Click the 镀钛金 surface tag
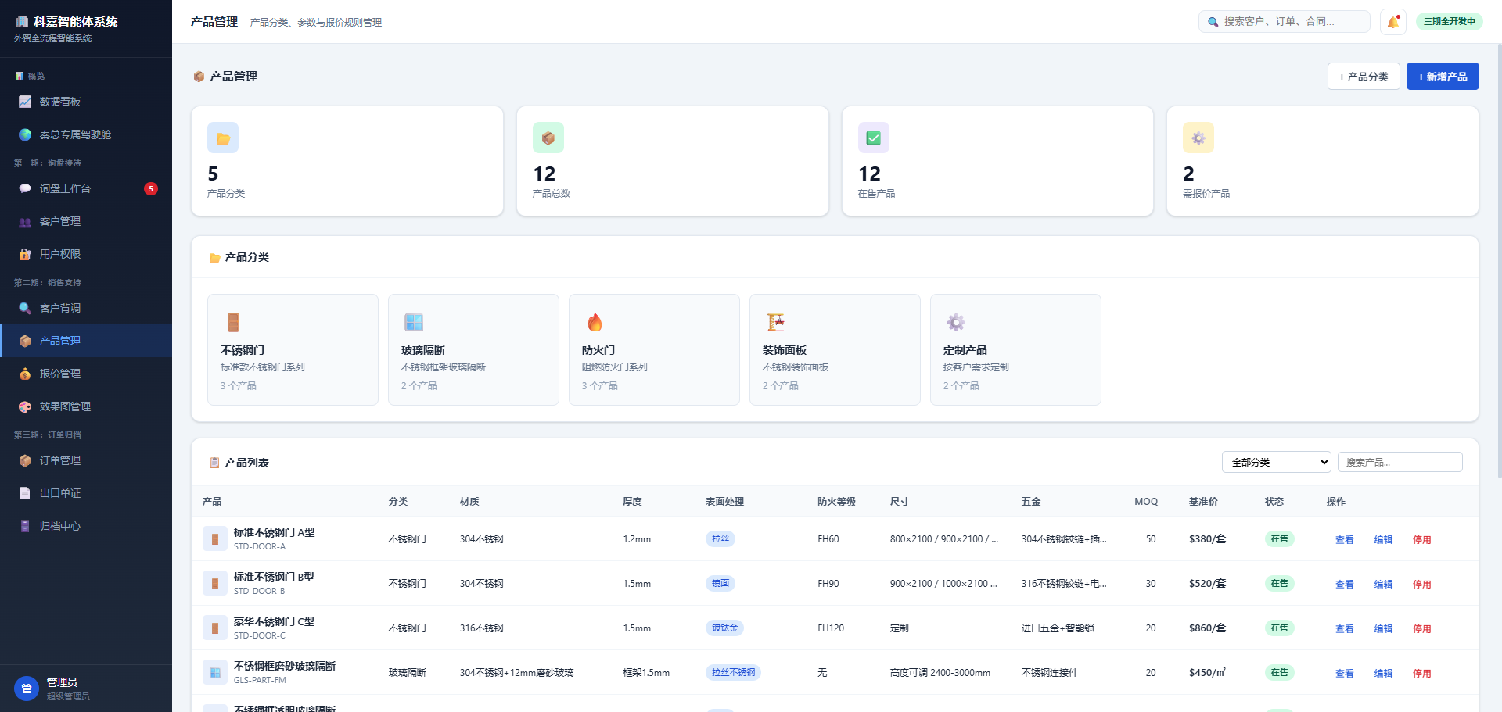This screenshot has height=712, width=1502. [724, 628]
